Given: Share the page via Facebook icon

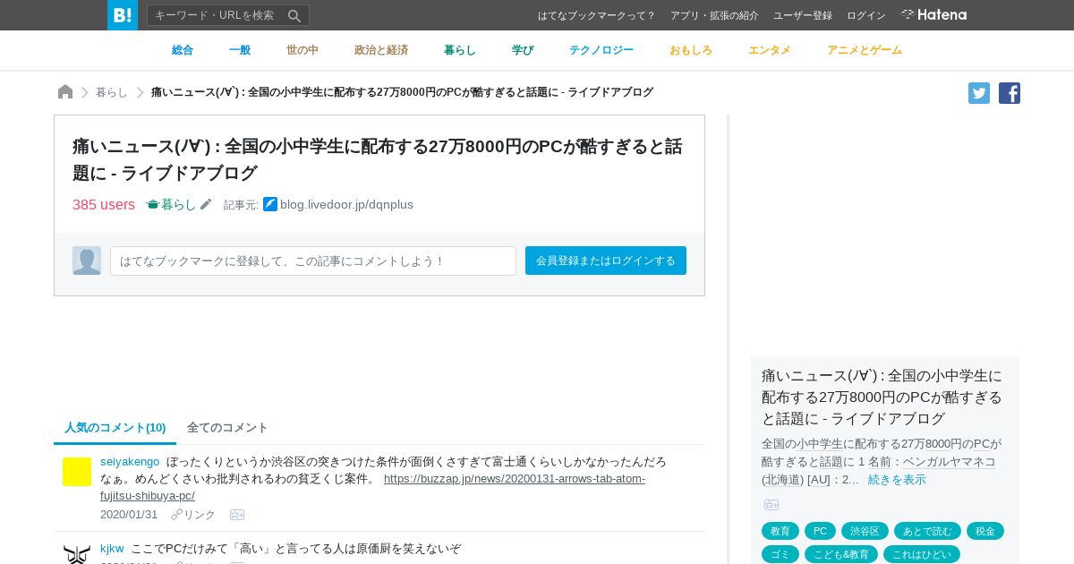Looking at the screenshot, I should [1010, 93].
